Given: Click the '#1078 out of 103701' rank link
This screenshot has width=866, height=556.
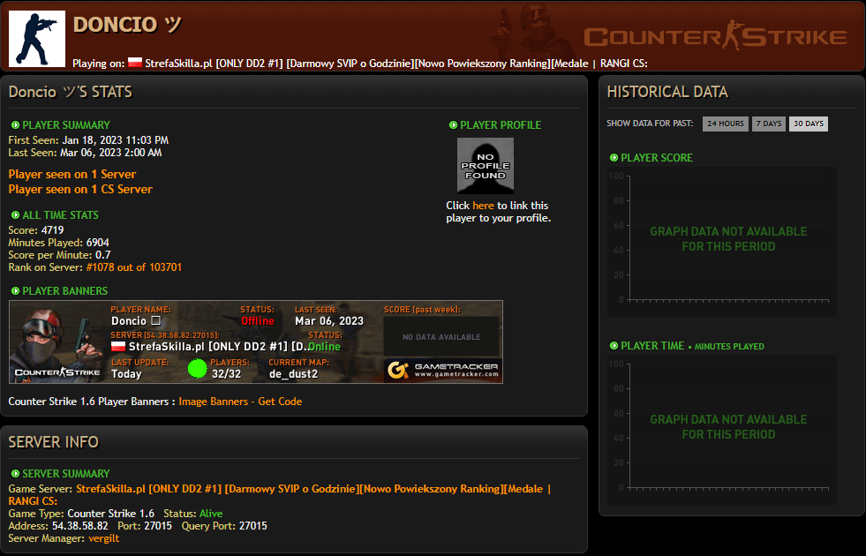Looking at the screenshot, I should (133, 267).
